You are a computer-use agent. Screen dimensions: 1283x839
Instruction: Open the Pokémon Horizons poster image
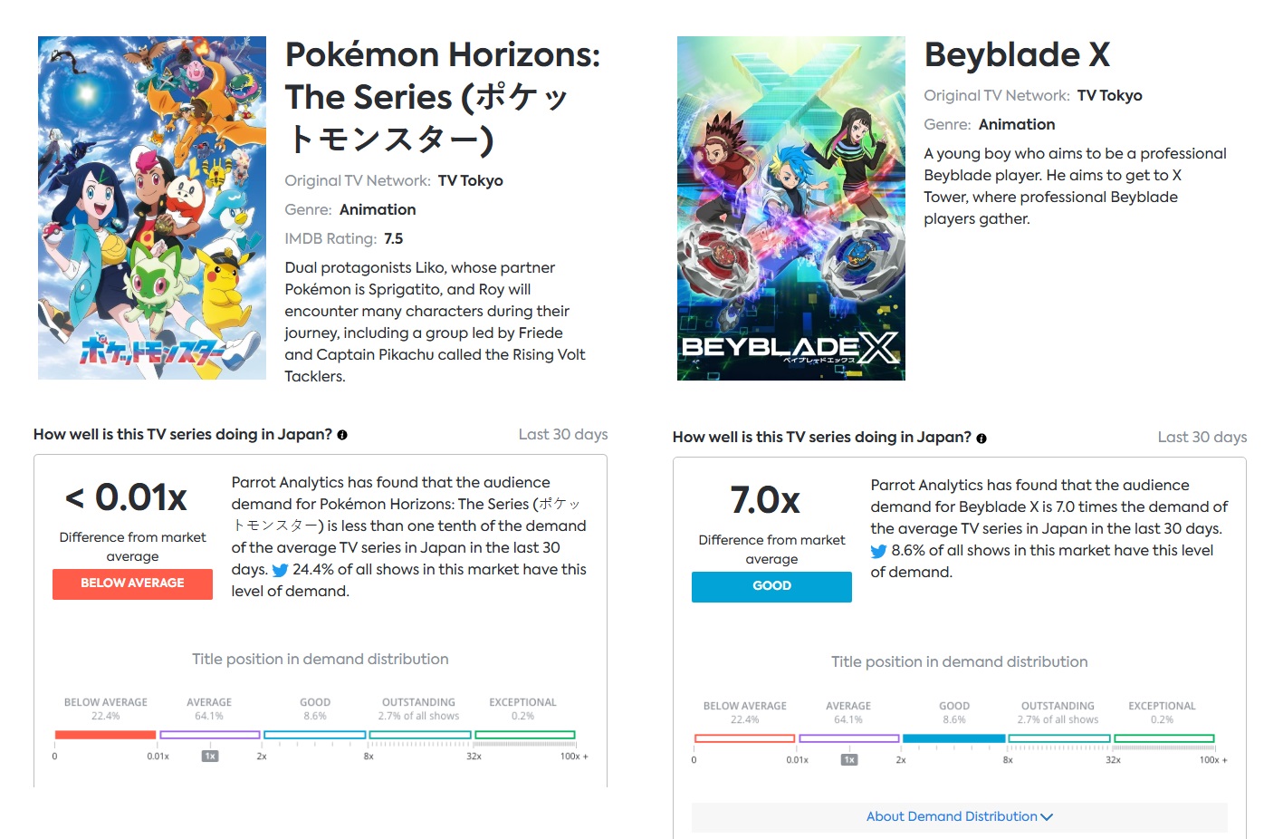(x=152, y=207)
